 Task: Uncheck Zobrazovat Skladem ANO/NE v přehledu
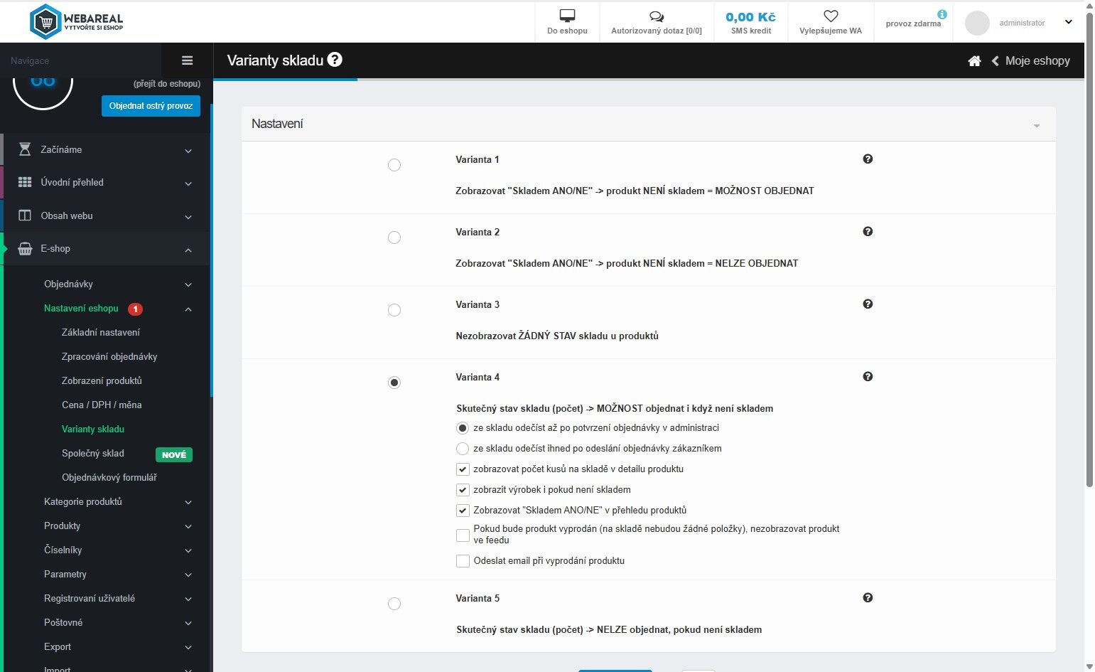click(x=463, y=511)
